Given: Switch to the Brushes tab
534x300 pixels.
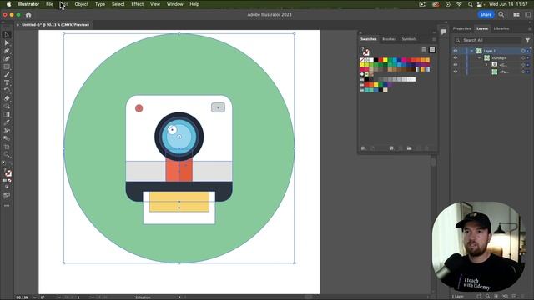Looking at the screenshot, I should (389, 39).
